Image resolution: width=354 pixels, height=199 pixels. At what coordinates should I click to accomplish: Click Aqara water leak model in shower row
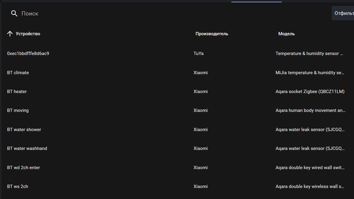pos(310,130)
